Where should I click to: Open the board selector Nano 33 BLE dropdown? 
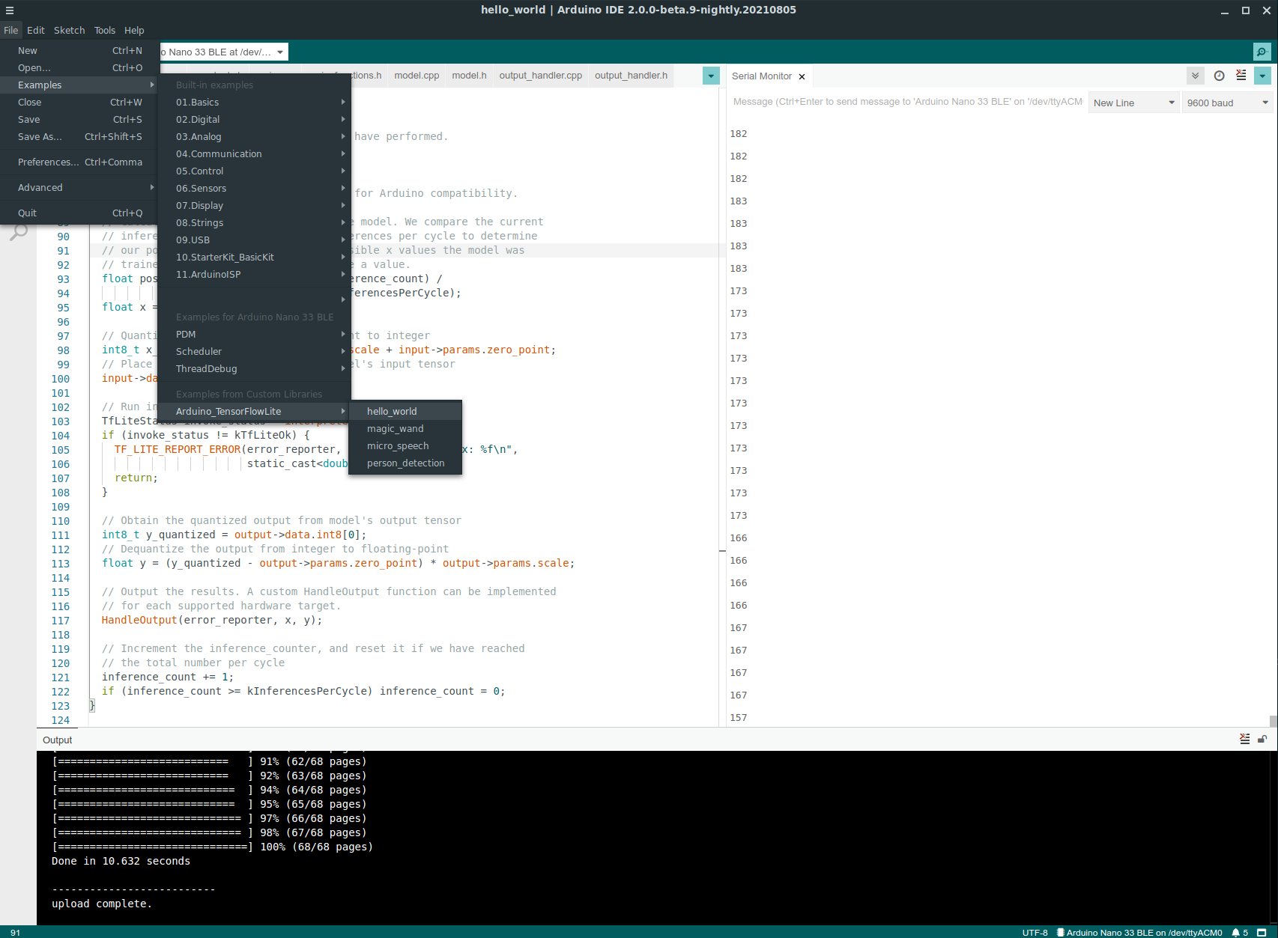[x=223, y=52]
